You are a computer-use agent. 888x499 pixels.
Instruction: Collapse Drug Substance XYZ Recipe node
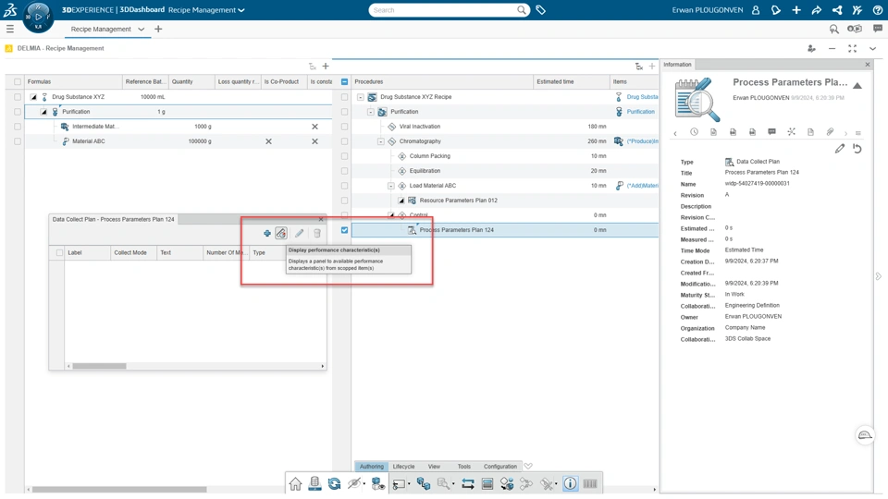(360, 97)
